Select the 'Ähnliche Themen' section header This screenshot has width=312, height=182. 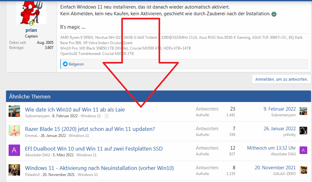[x=30, y=97]
